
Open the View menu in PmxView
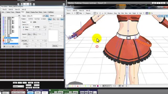(81, 10)
